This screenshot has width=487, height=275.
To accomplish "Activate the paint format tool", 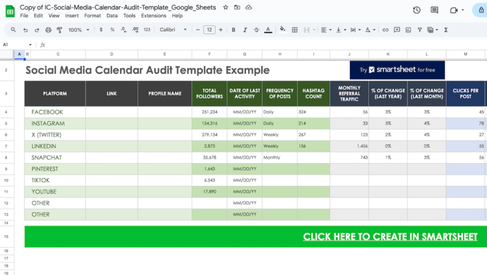I will click(59, 30).
